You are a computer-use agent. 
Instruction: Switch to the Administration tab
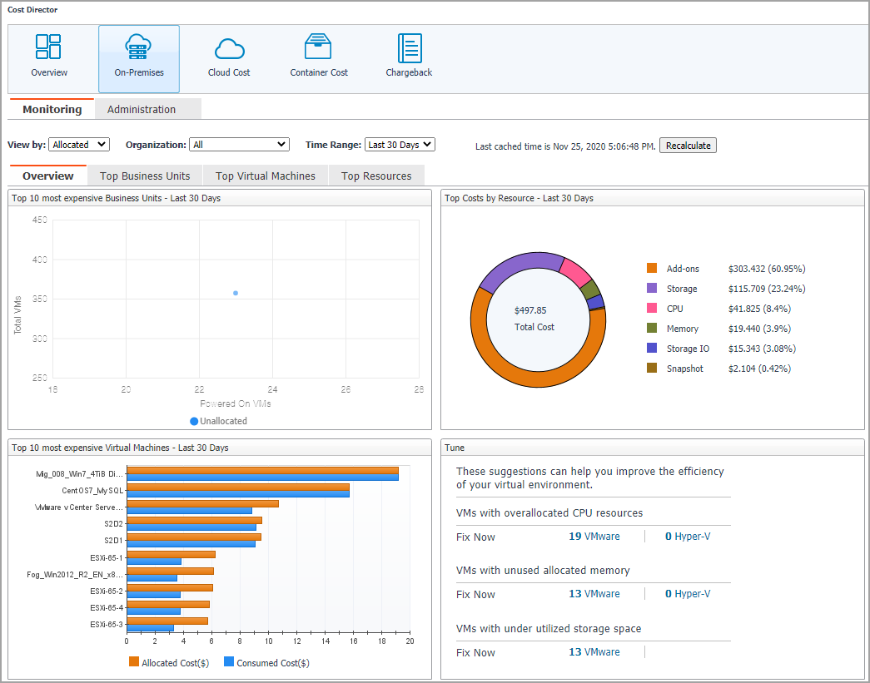pyautogui.click(x=142, y=109)
